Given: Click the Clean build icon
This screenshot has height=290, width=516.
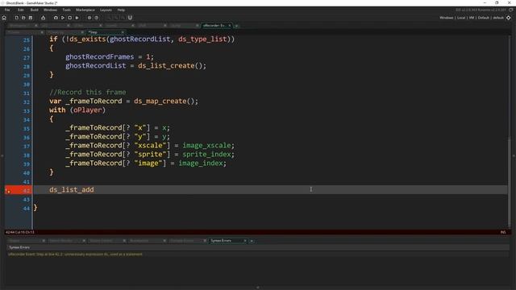Looking at the screenshot, I should click(x=77, y=18).
